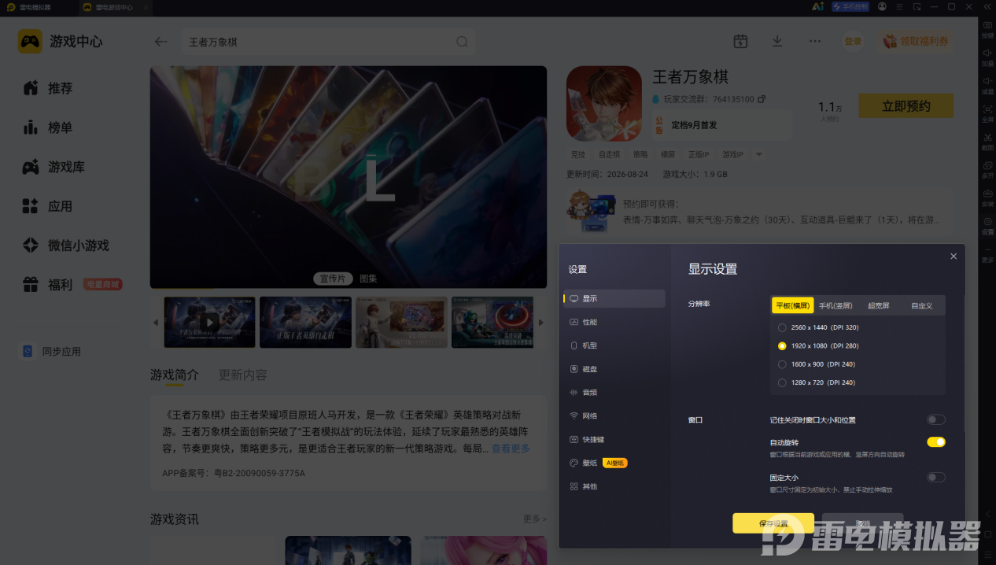Screen dimensions: 996x565
Task: Switch to 自定义 resolution tab
Action: (x=921, y=305)
